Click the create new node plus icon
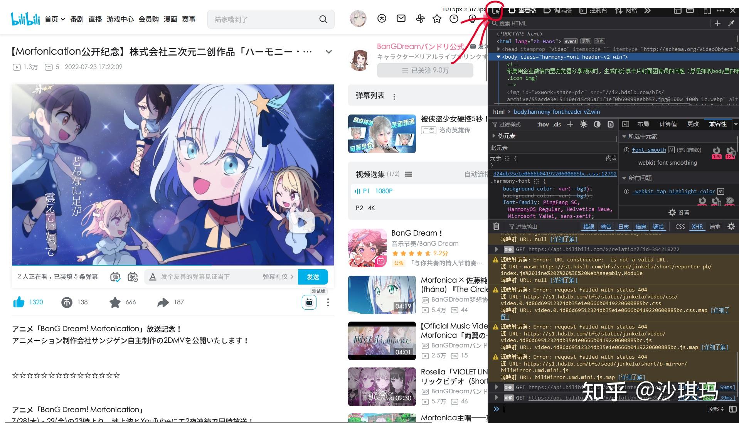Image resolution: width=739 pixels, height=423 pixels. 717,24
